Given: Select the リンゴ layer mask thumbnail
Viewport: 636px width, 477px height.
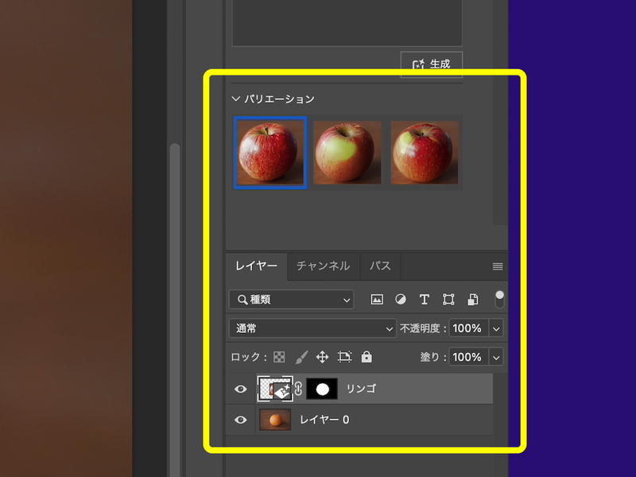Looking at the screenshot, I should point(322,389).
